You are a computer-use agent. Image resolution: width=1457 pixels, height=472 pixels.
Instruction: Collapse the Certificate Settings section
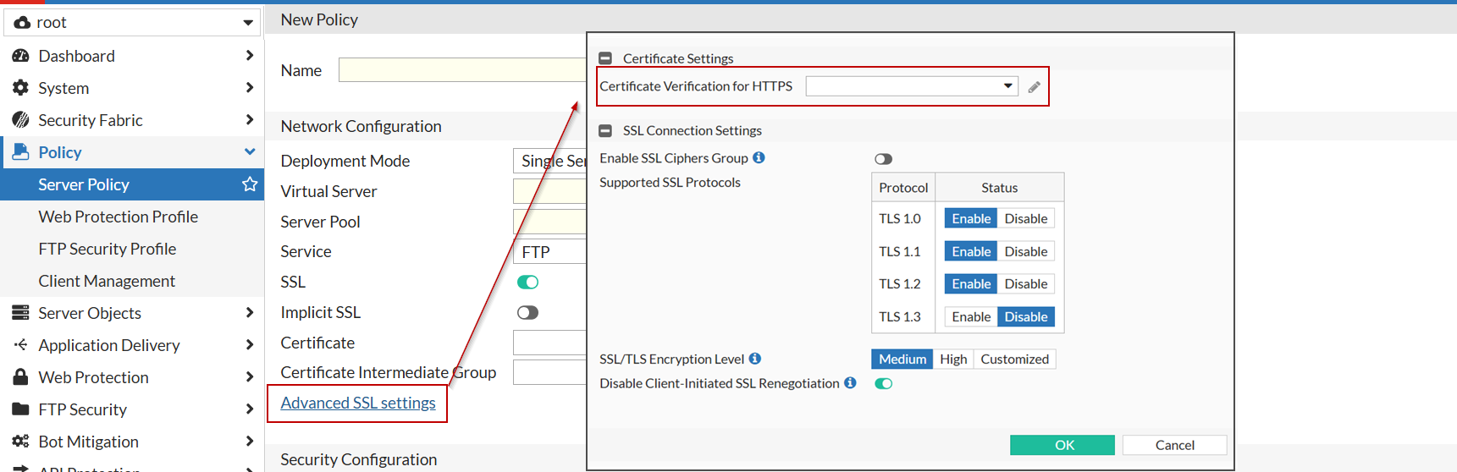[x=605, y=58]
